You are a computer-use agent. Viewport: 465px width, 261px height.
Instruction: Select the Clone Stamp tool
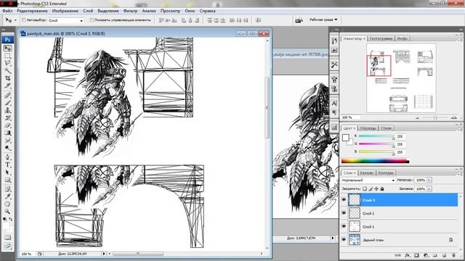(x=8, y=110)
